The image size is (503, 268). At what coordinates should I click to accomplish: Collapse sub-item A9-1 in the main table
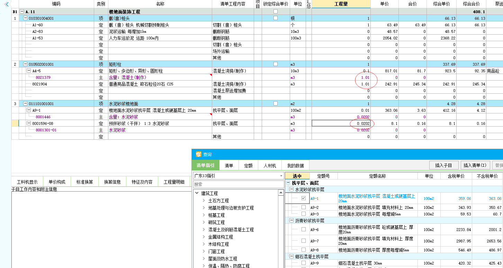tap(29, 110)
